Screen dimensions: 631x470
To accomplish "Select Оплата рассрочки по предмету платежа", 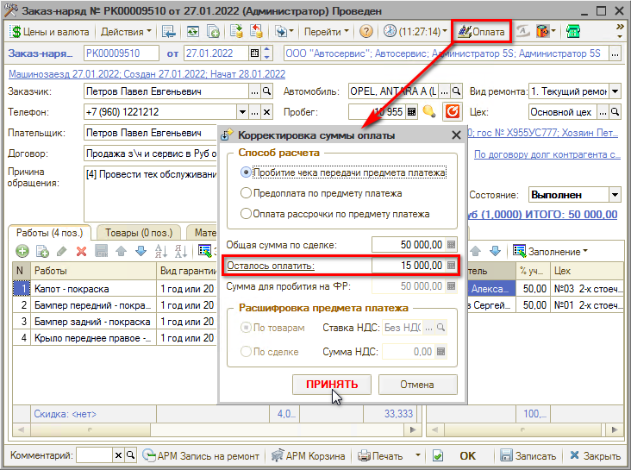I will coord(247,214).
